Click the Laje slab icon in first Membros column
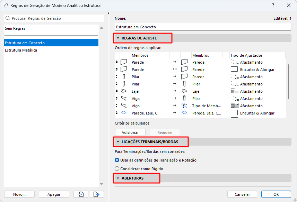The image size is (297, 202). tap(124, 91)
